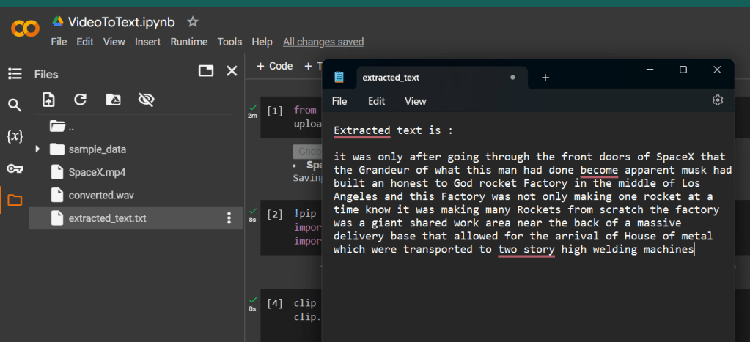Open the extracted_text.txt options menu
The height and width of the screenshot is (342, 750).
(x=229, y=218)
